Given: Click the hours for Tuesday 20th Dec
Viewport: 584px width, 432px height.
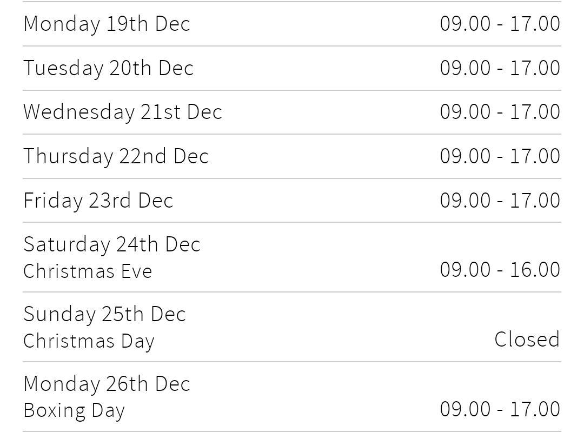Looking at the screenshot, I should pos(500,68).
